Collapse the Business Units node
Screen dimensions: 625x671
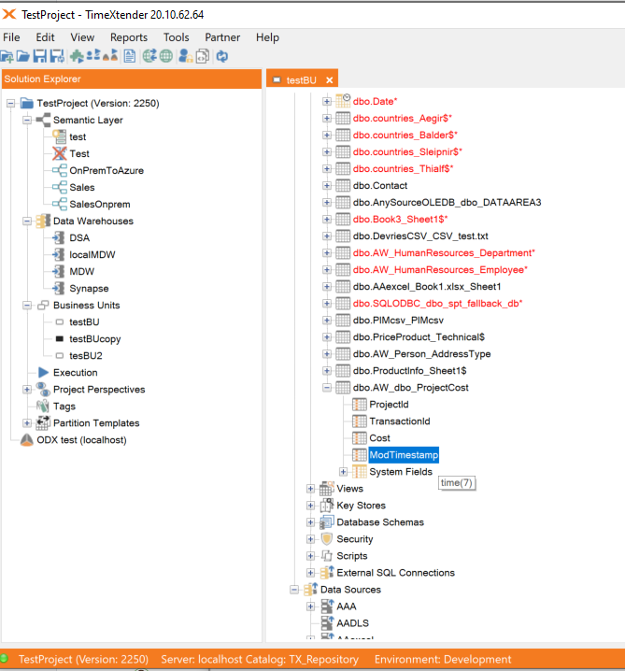pos(27,305)
